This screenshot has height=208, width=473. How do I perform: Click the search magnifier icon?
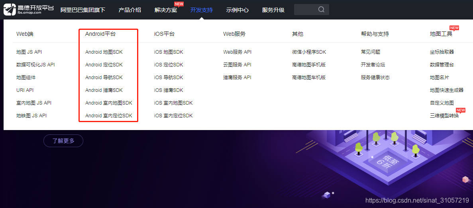pyautogui.click(x=321, y=10)
